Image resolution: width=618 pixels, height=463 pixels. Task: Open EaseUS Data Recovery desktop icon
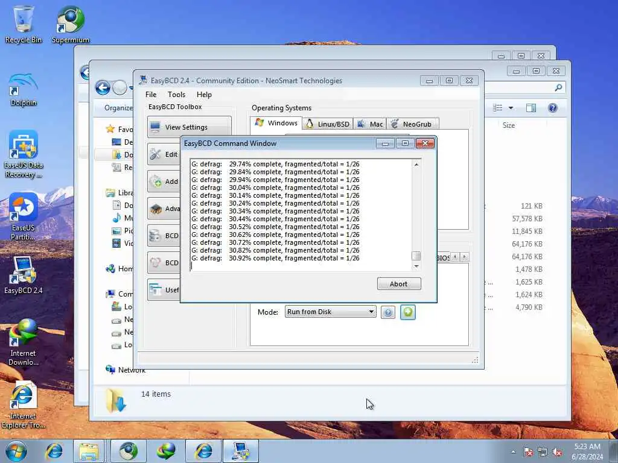coord(24,154)
